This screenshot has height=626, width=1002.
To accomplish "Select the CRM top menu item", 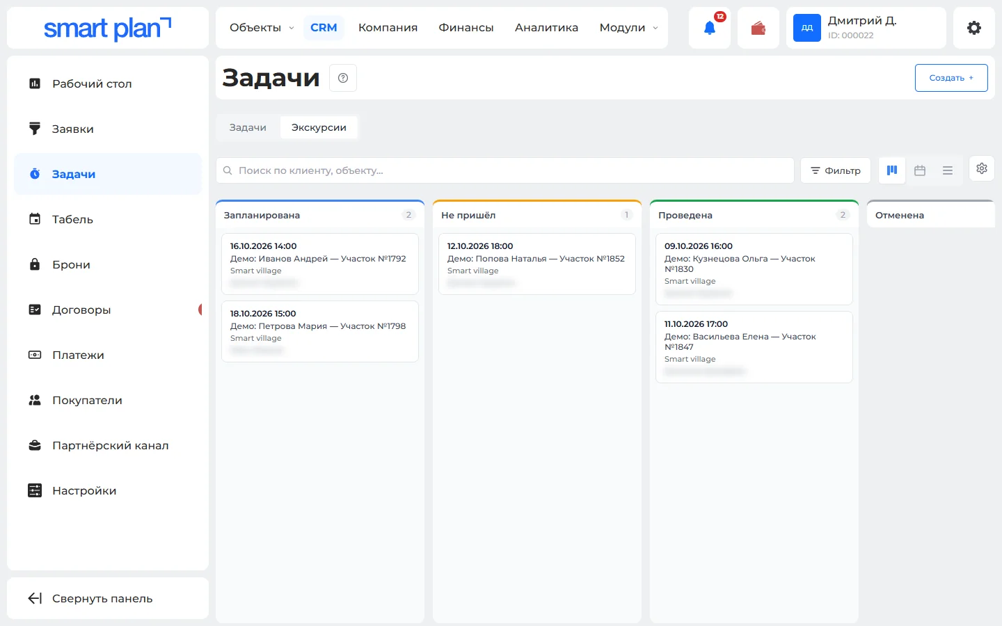I will click(x=324, y=28).
